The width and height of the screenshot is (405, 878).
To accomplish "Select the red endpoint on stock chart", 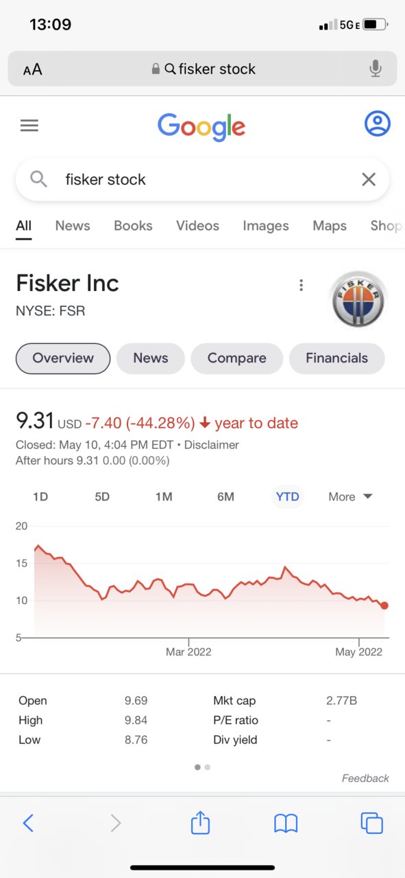I will click(384, 605).
